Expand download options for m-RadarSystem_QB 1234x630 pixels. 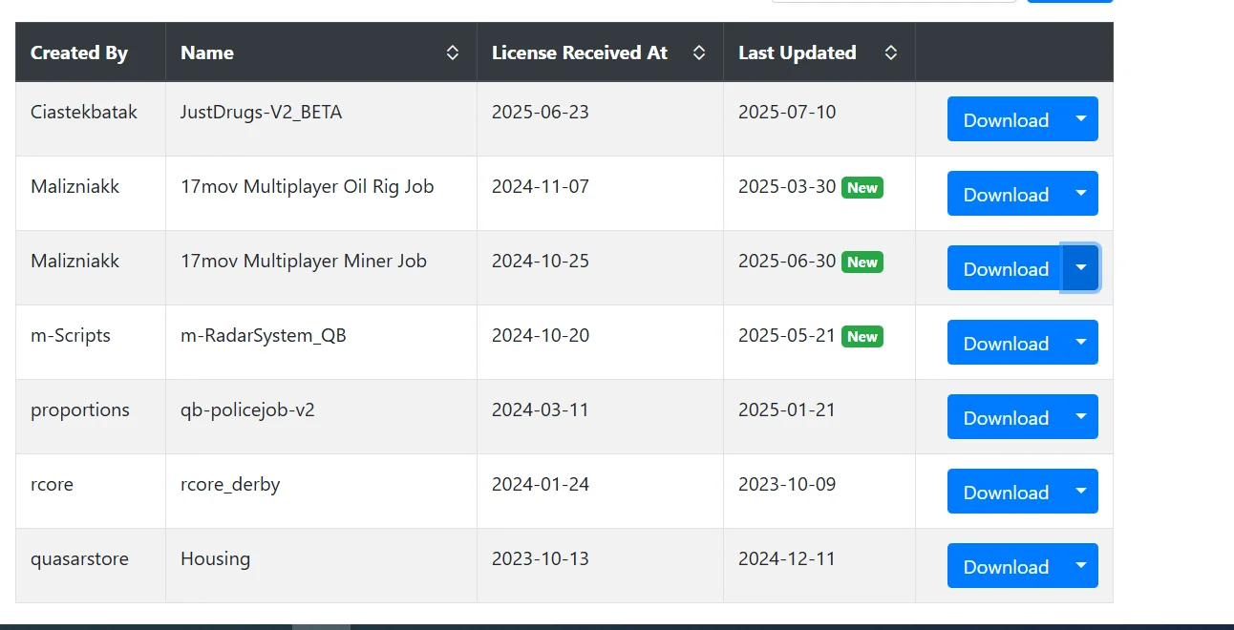click(x=1080, y=343)
